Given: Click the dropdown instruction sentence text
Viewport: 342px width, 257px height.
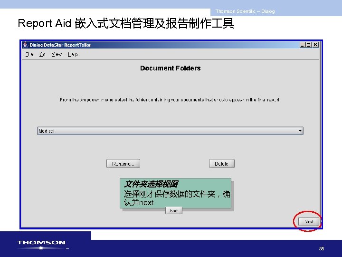Looking at the screenshot, I should pos(170,100).
